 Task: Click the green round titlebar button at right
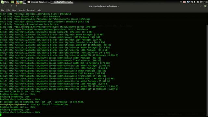[205, 6]
